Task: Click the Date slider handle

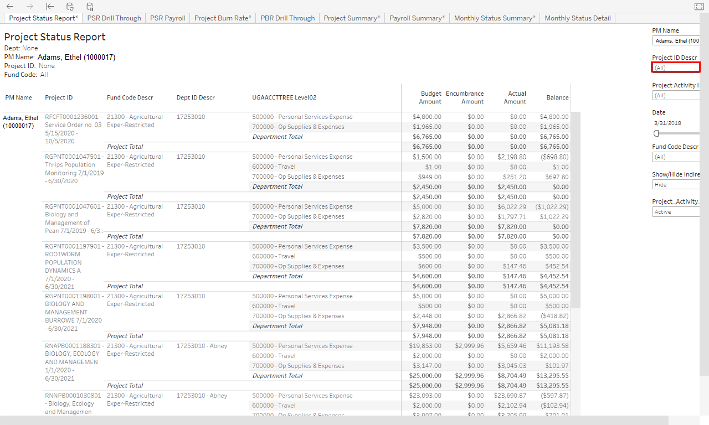Action: tap(656, 133)
